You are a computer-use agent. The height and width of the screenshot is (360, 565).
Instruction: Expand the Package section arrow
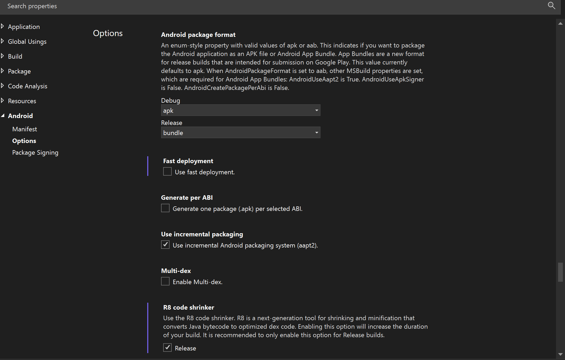click(3, 71)
